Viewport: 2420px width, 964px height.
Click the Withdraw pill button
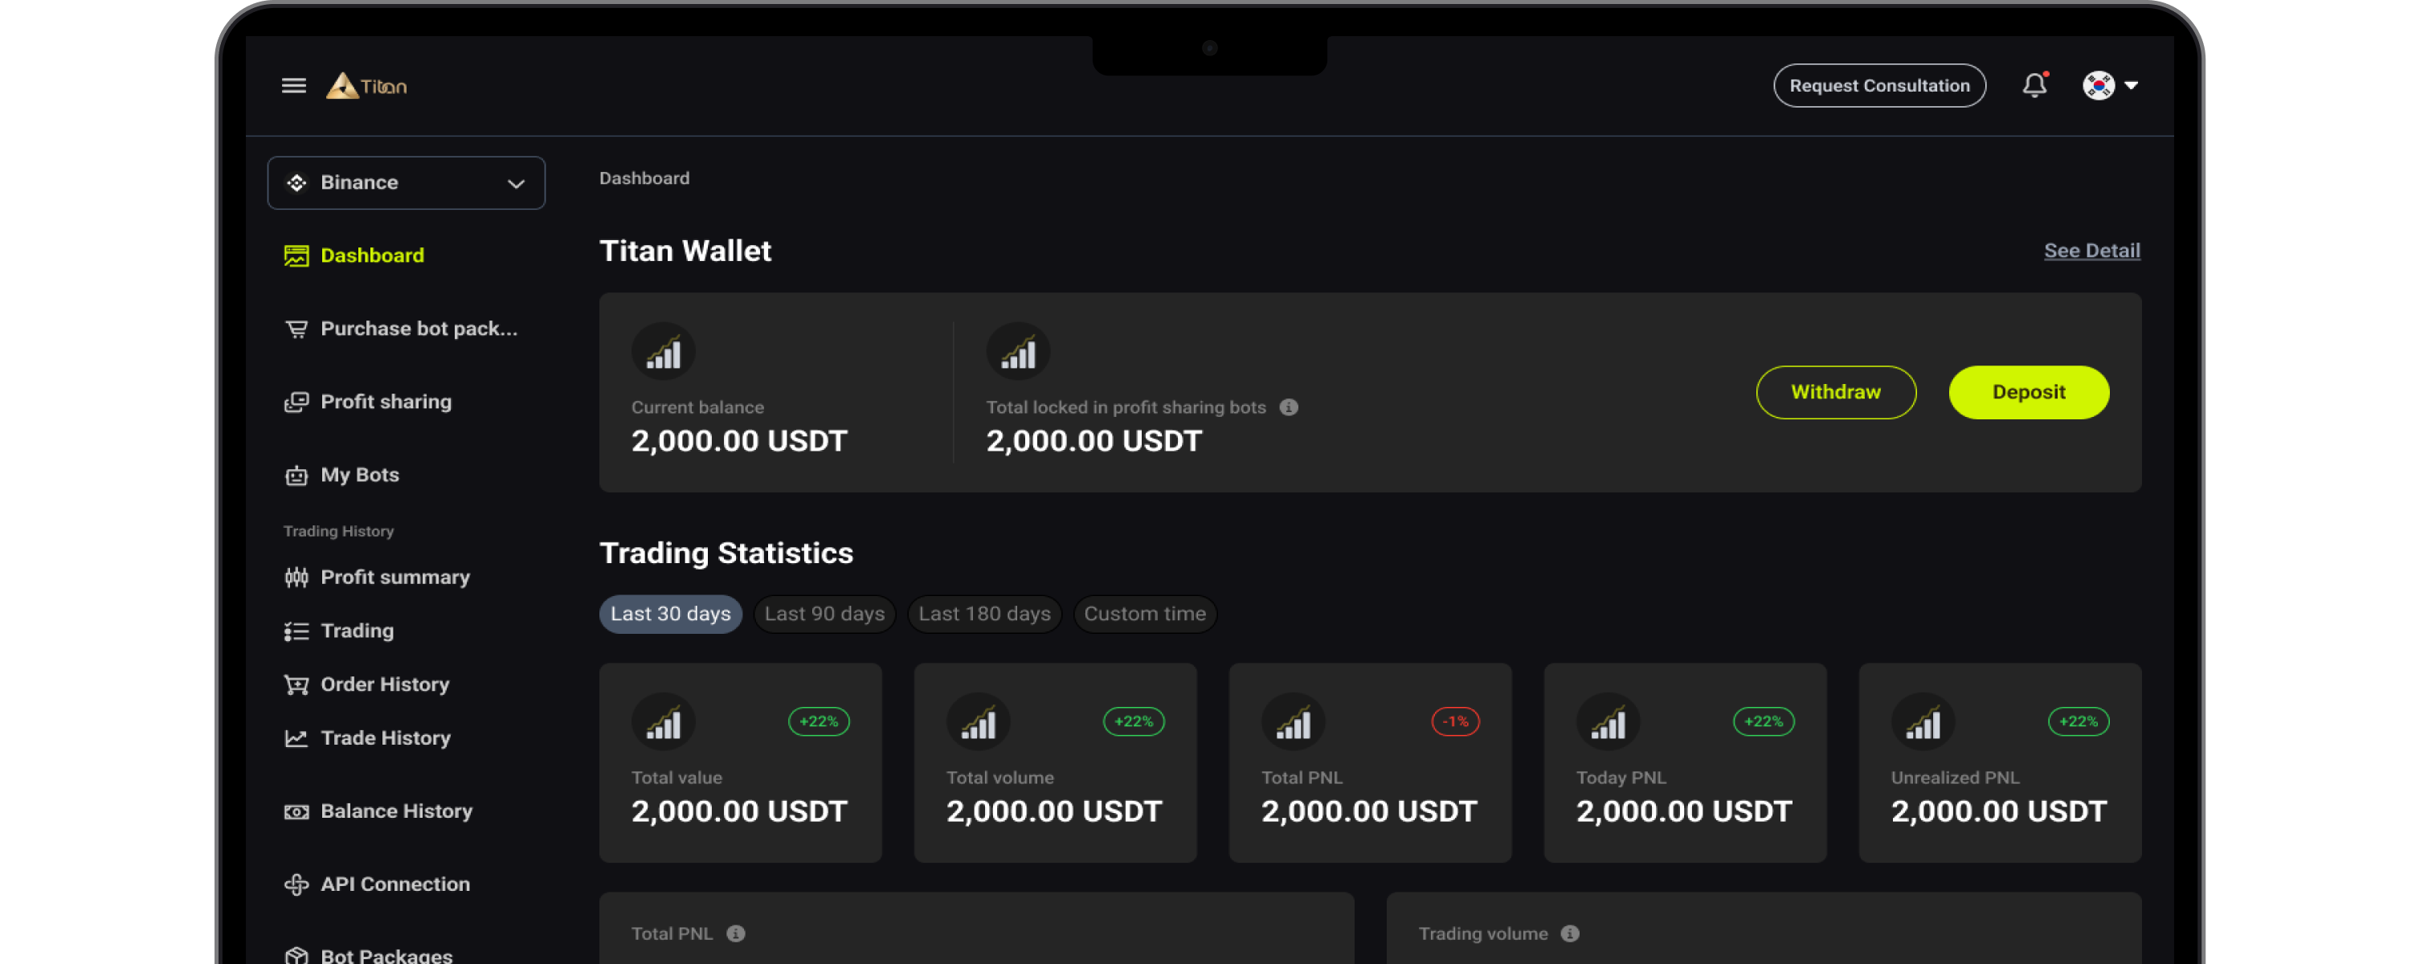(1836, 392)
